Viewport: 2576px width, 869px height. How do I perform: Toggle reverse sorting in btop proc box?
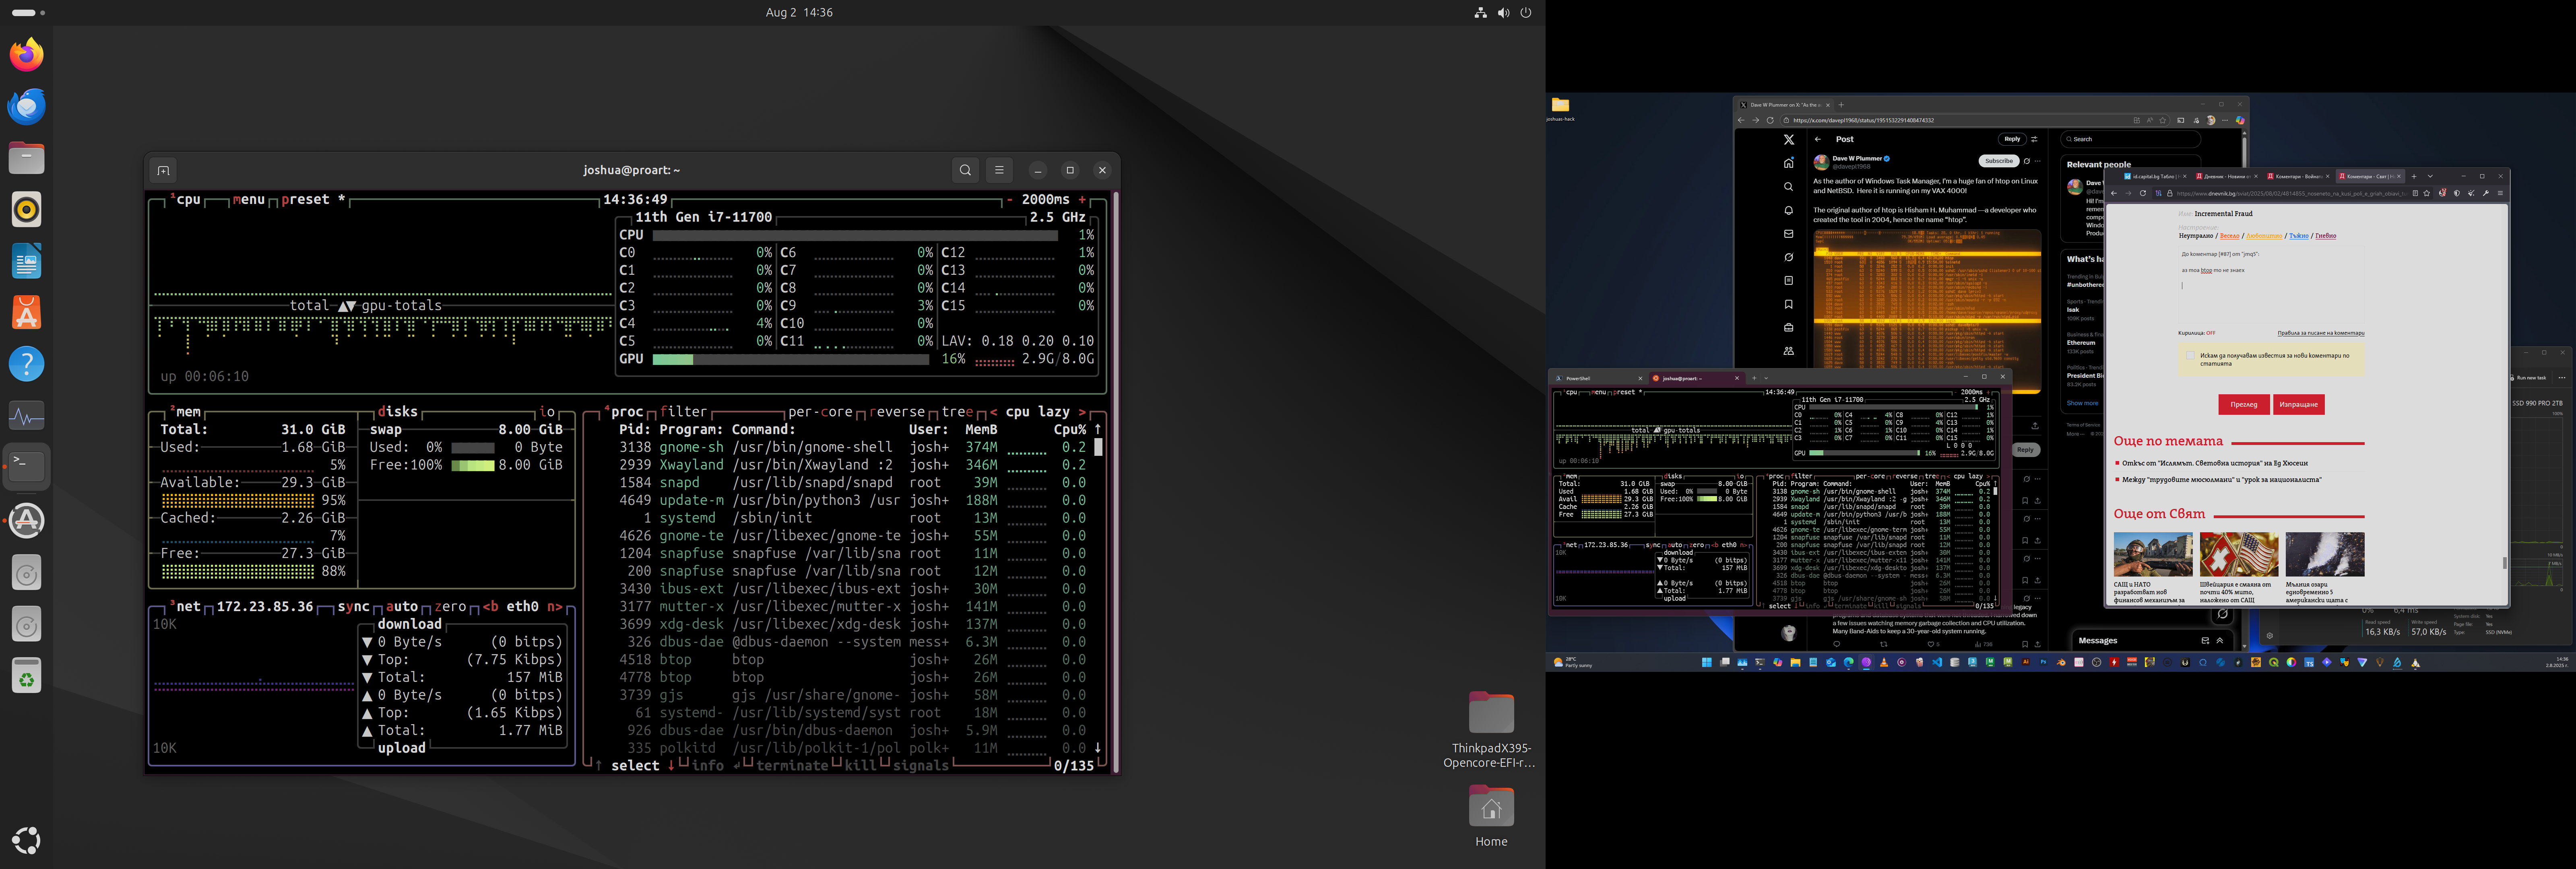point(897,412)
